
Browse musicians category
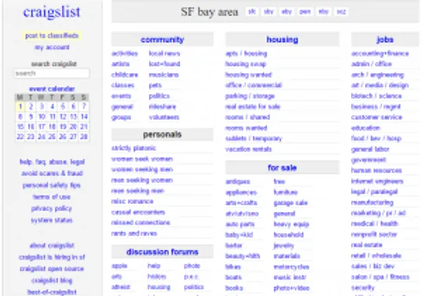163,74
